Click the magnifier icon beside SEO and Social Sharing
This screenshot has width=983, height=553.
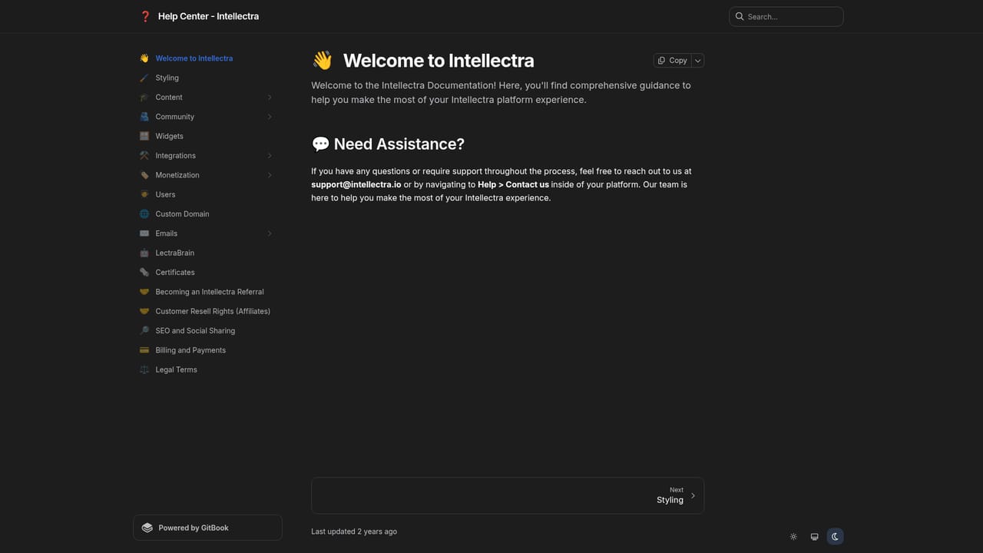144,331
